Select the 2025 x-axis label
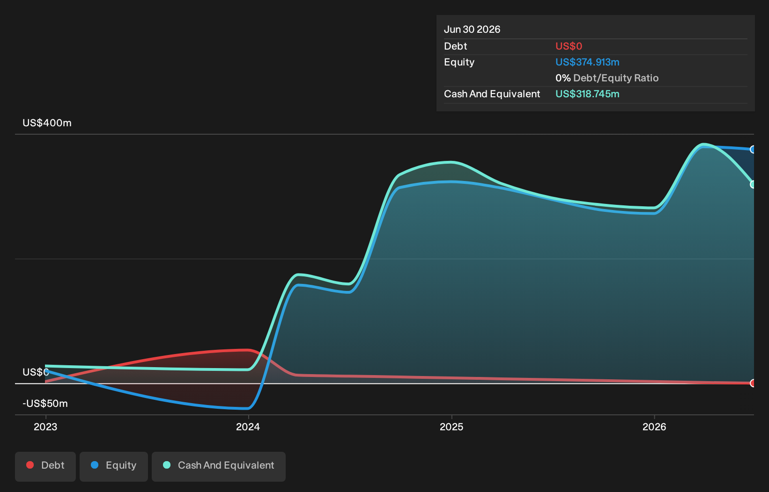The width and height of the screenshot is (769, 492). 451,427
